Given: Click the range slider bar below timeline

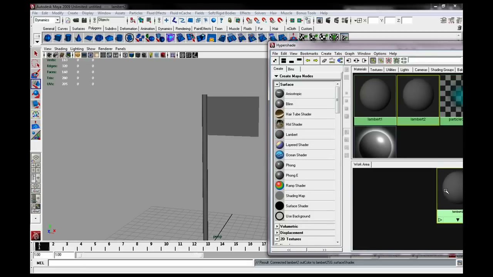Looking at the screenshot, I should click(x=139, y=255).
